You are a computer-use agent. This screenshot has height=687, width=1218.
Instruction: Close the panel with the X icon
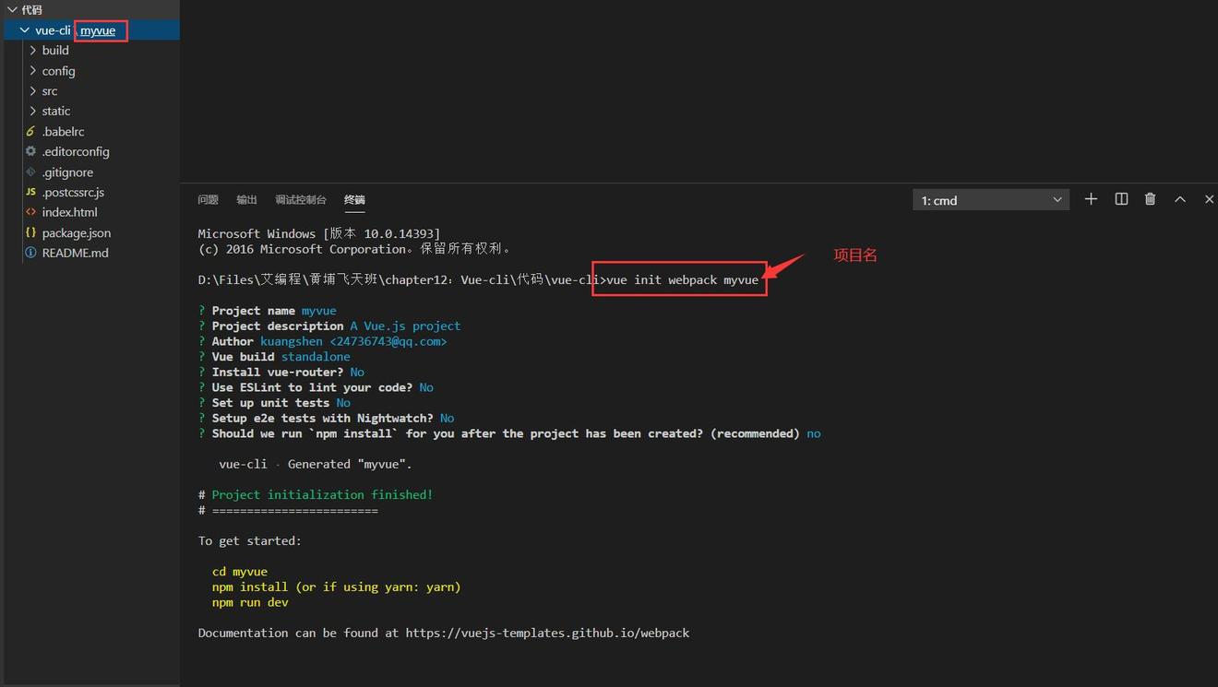(x=1209, y=198)
